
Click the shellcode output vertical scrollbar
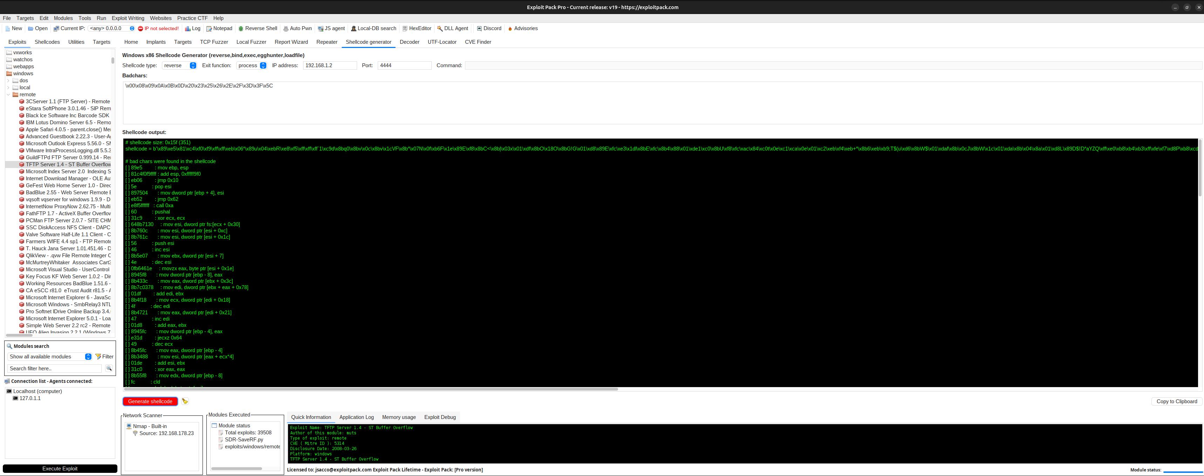(x=1201, y=168)
